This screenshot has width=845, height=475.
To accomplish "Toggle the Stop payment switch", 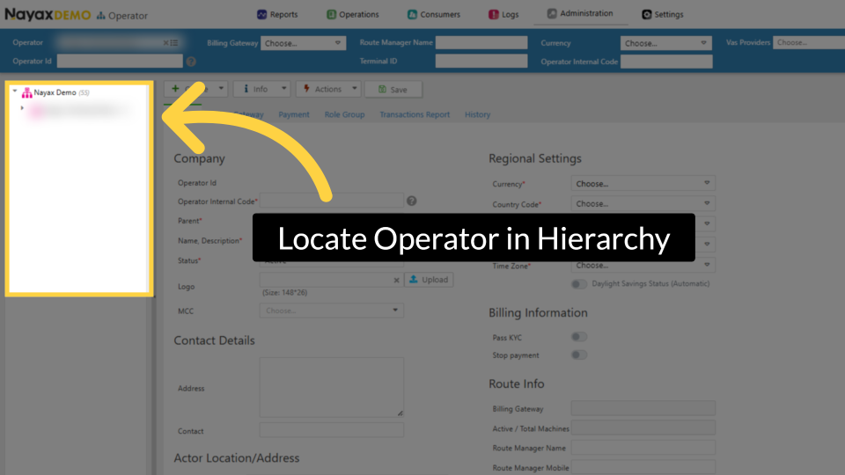I will pyautogui.click(x=579, y=355).
